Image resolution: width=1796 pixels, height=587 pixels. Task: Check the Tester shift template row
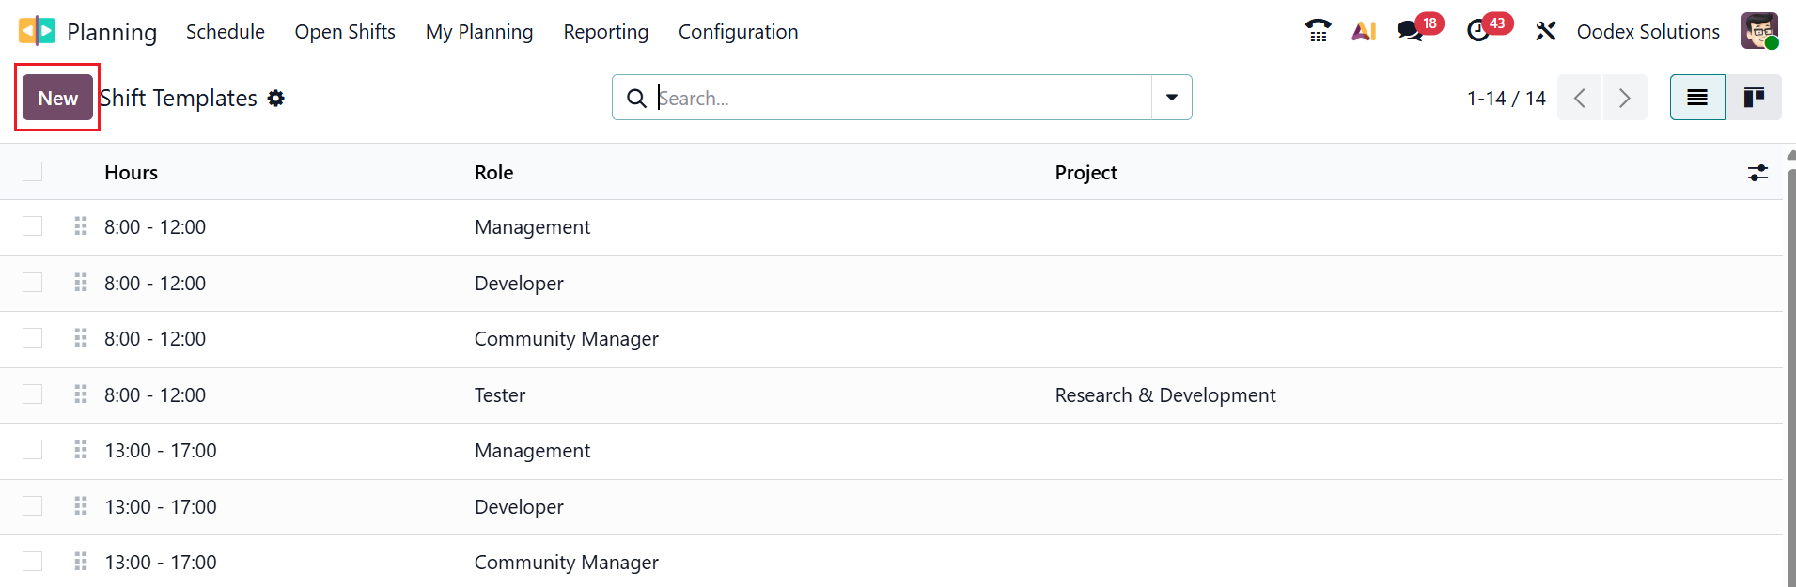(x=33, y=394)
